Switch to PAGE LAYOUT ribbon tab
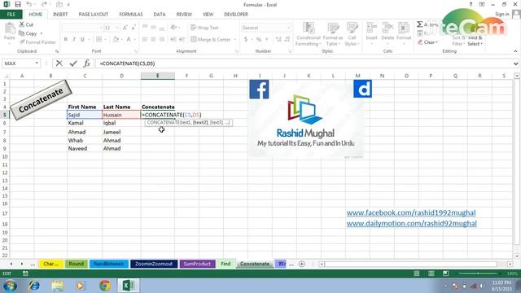 94,15
